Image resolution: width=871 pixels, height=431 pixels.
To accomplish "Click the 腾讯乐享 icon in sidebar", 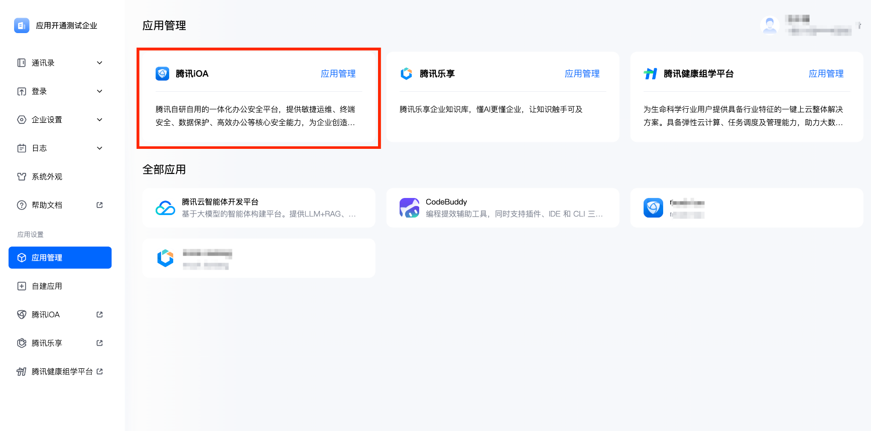I will [x=22, y=343].
